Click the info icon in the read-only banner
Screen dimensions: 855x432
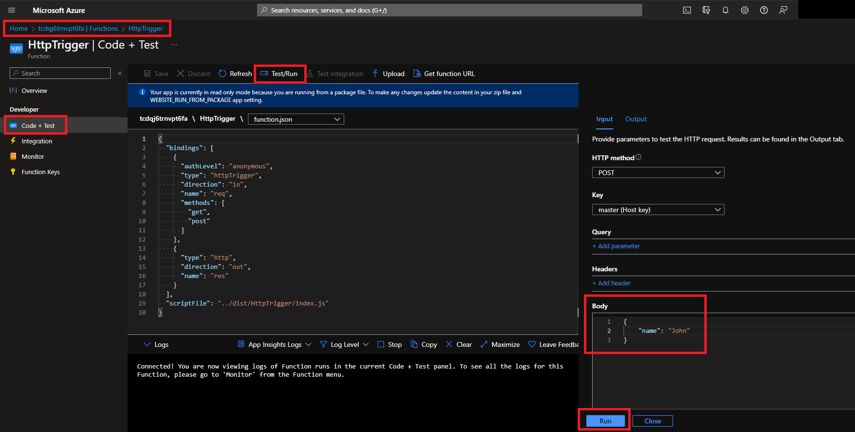pyautogui.click(x=142, y=92)
